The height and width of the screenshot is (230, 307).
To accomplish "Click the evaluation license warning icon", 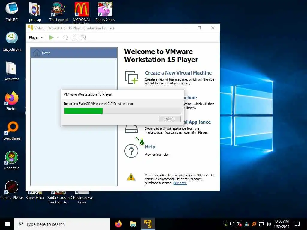I will pos(131,177).
